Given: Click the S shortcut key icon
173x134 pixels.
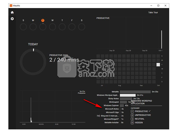Looking at the screenshot, I should (132, 119).
